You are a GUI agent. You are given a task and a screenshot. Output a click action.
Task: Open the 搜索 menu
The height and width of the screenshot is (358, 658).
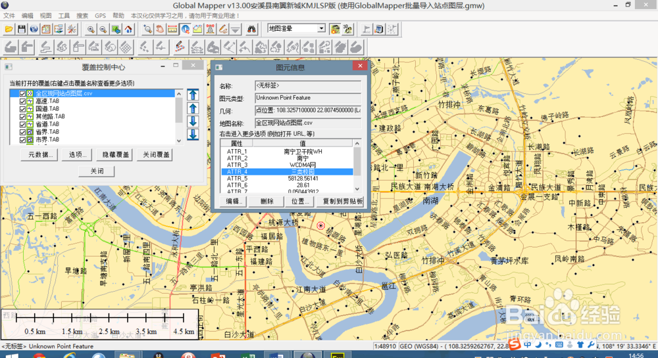pyautogui.click(x=82, y=16)
